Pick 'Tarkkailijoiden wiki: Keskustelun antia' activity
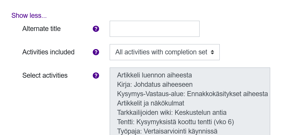 pos(172,112)
